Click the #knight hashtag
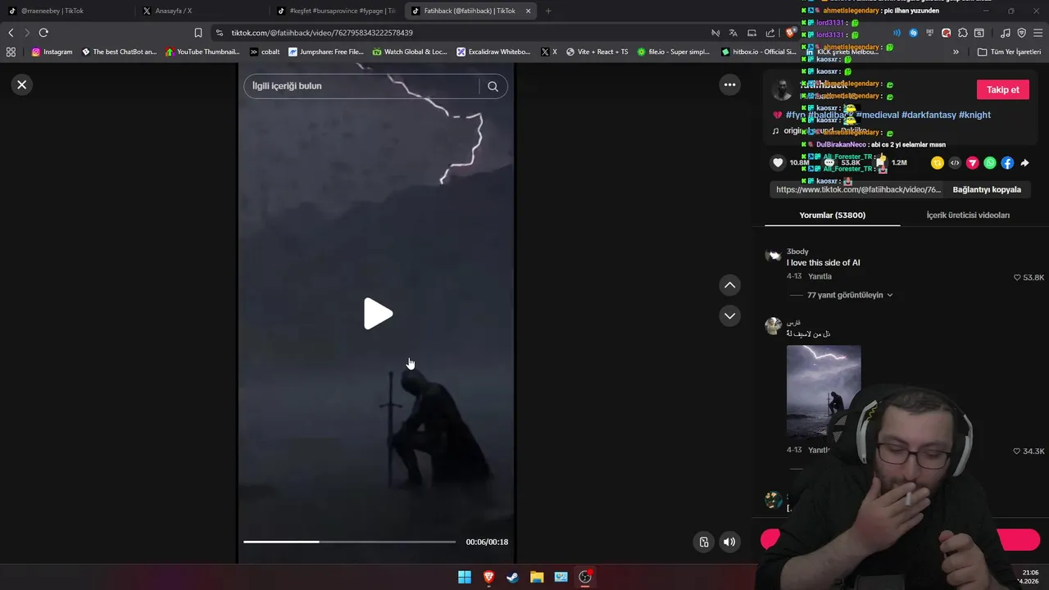The width and height of the screenshot is (1049, 590). click(974, 116)
